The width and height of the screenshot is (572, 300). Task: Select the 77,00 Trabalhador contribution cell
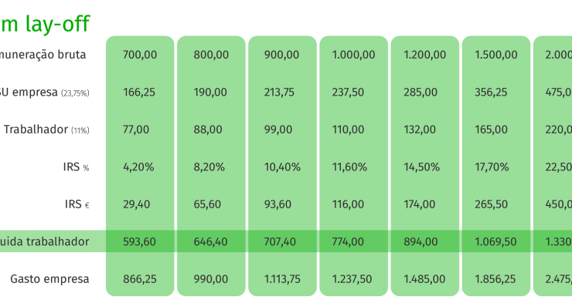[136, 130]
